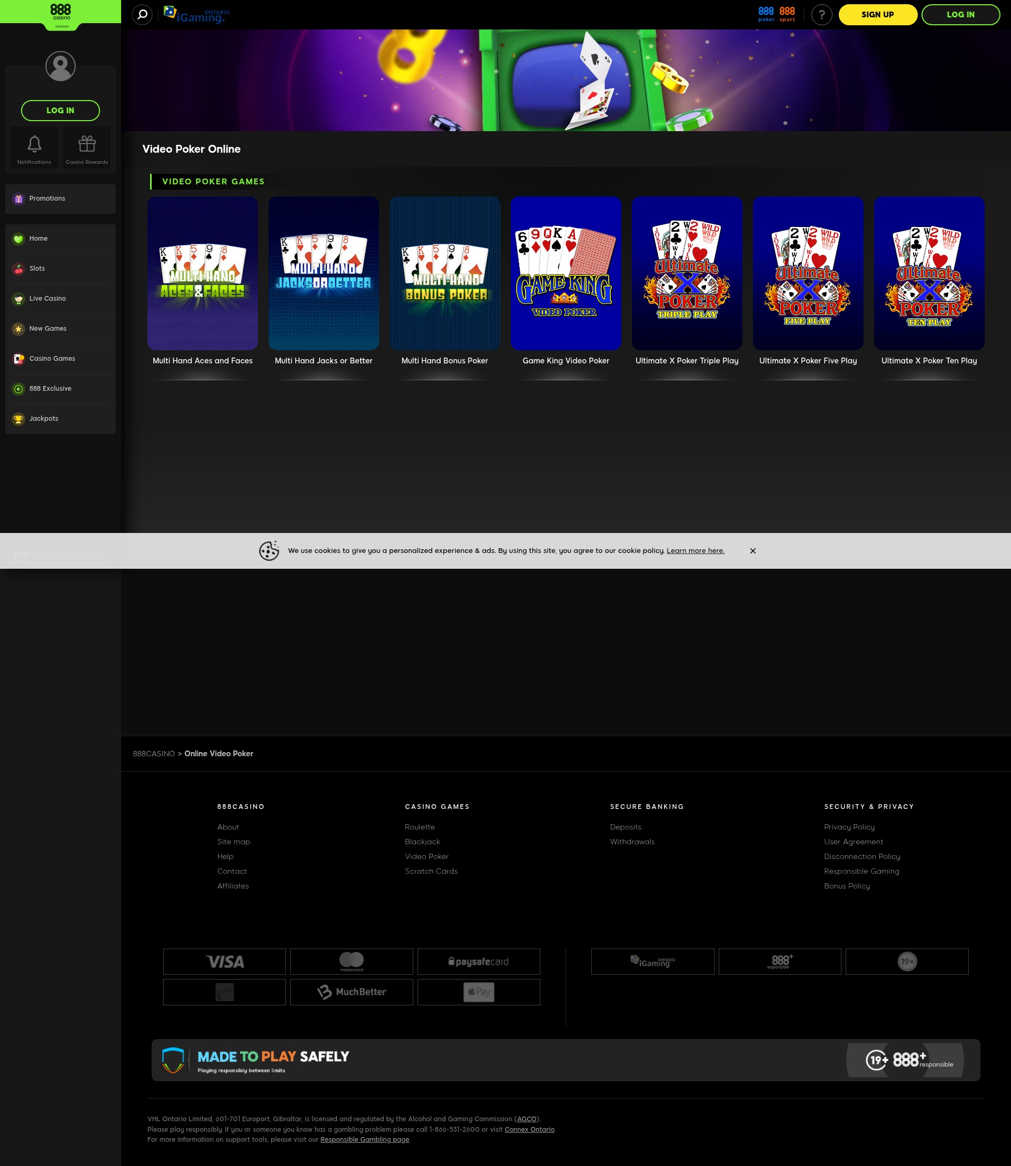
Task: Click the cookie icon in banner
Action: (269, 551)
